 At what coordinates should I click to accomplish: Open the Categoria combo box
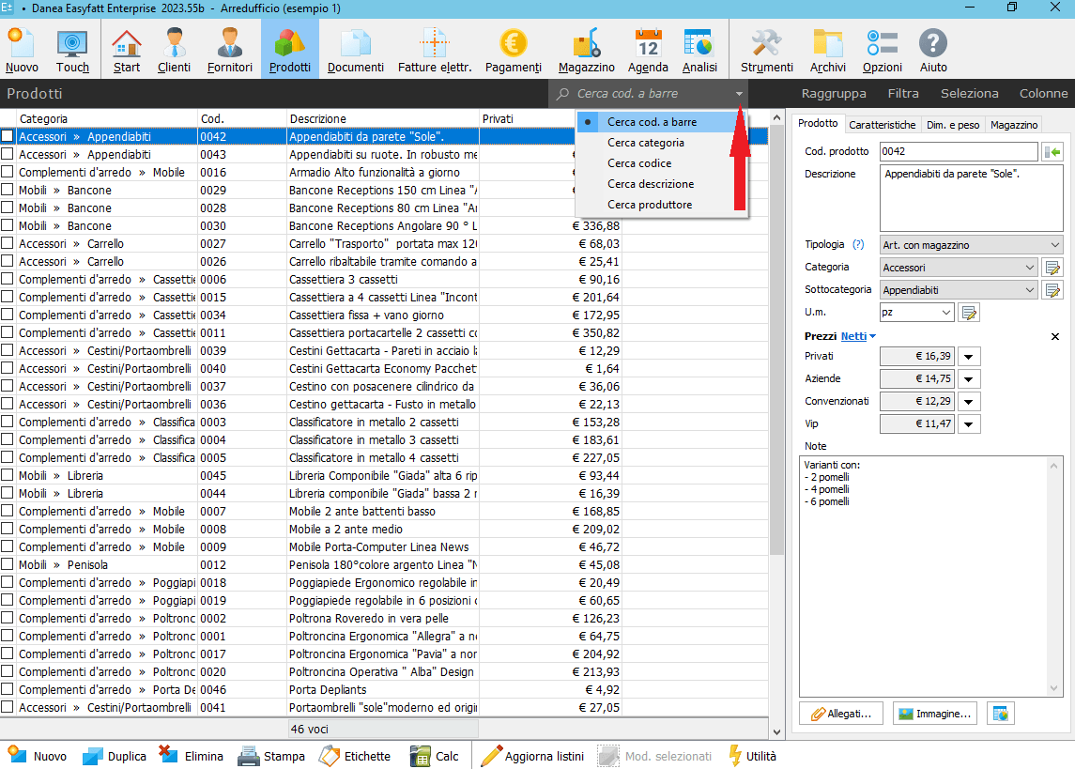959,268
